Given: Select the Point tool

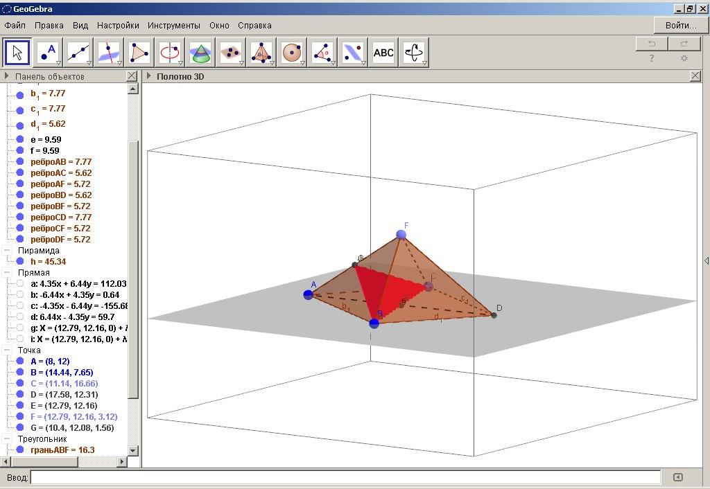Looking at the screenshot, I should 48,53.
